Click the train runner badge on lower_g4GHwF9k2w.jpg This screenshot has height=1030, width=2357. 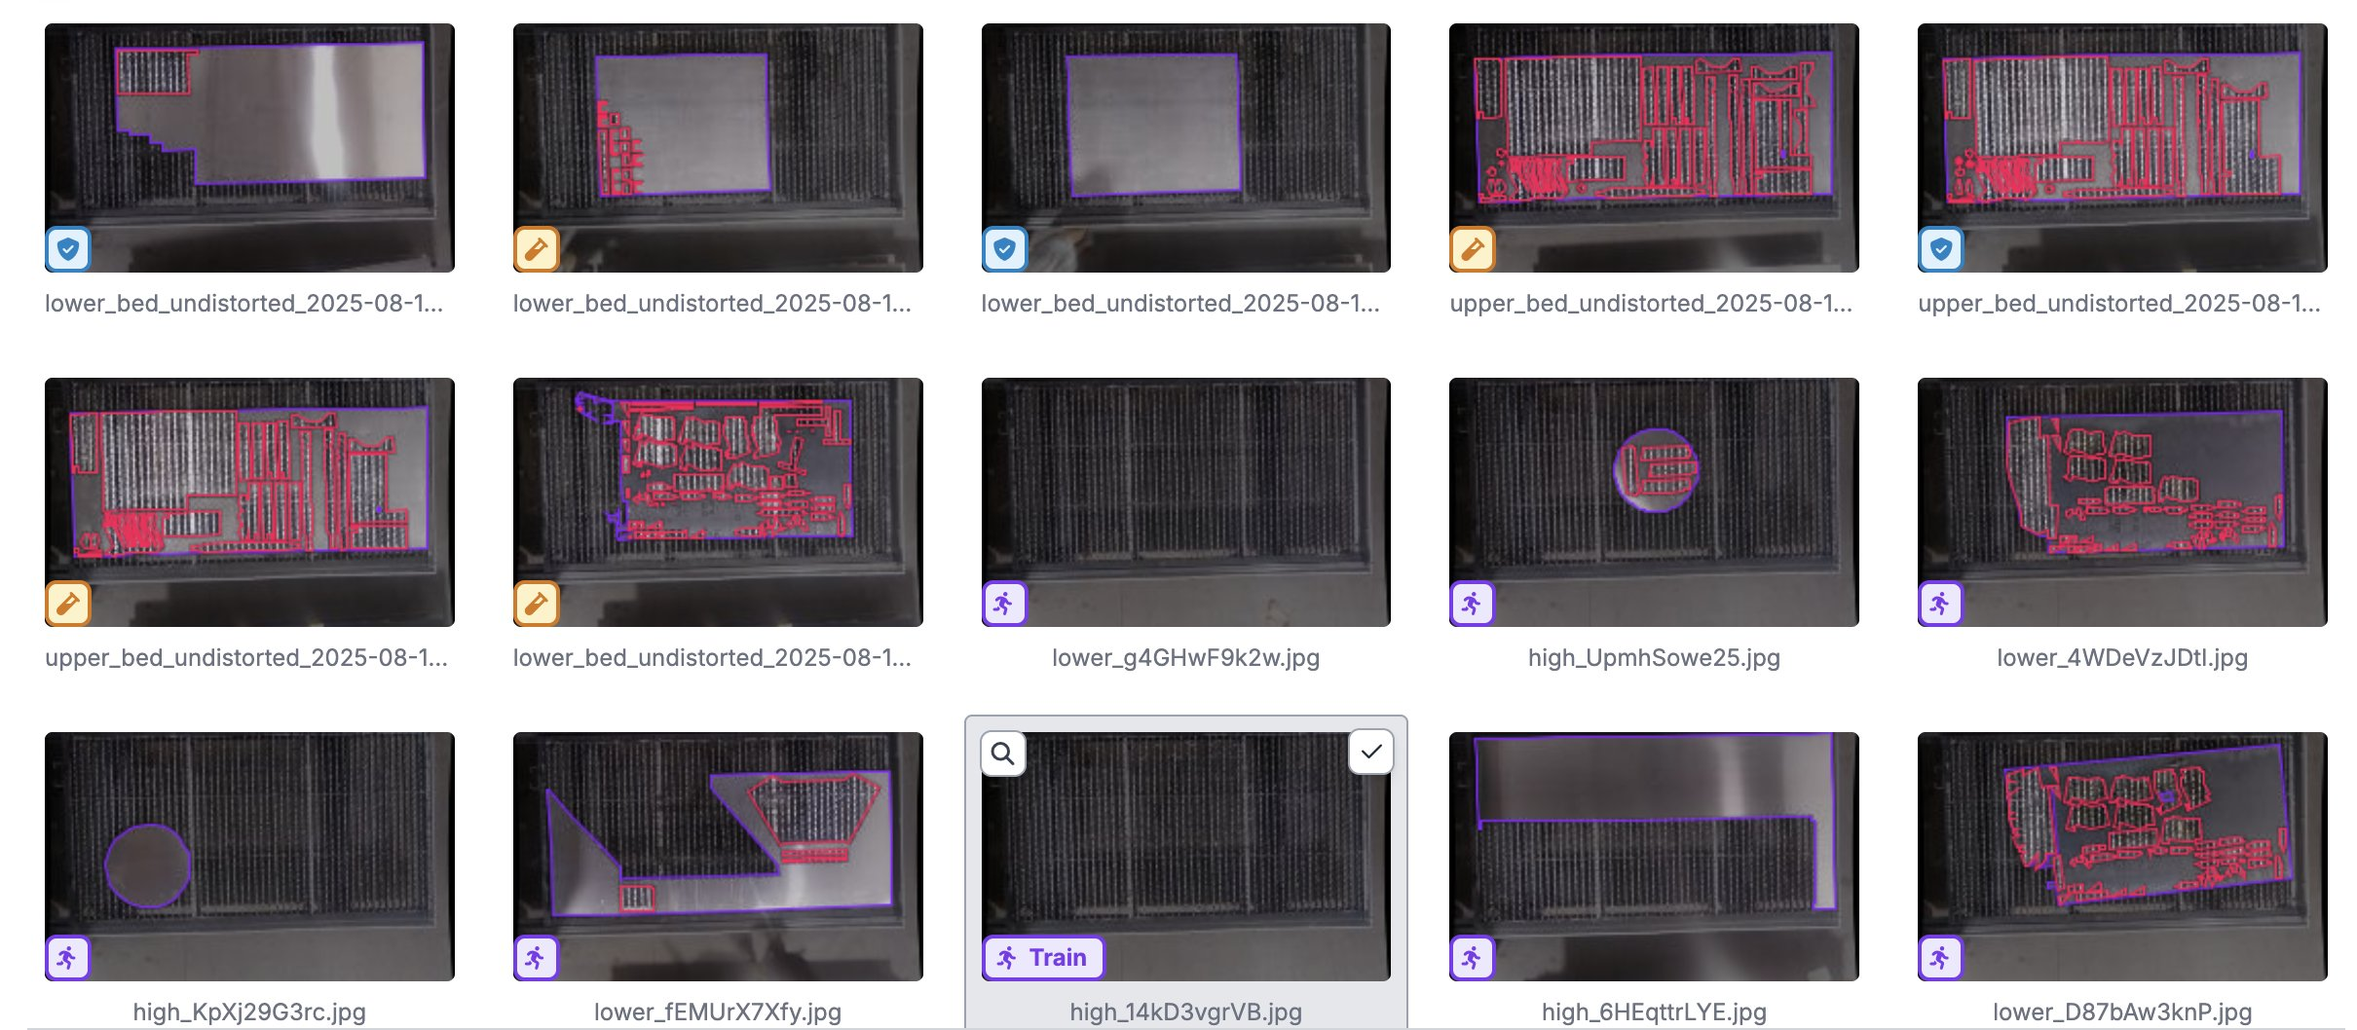point(1004,604)
